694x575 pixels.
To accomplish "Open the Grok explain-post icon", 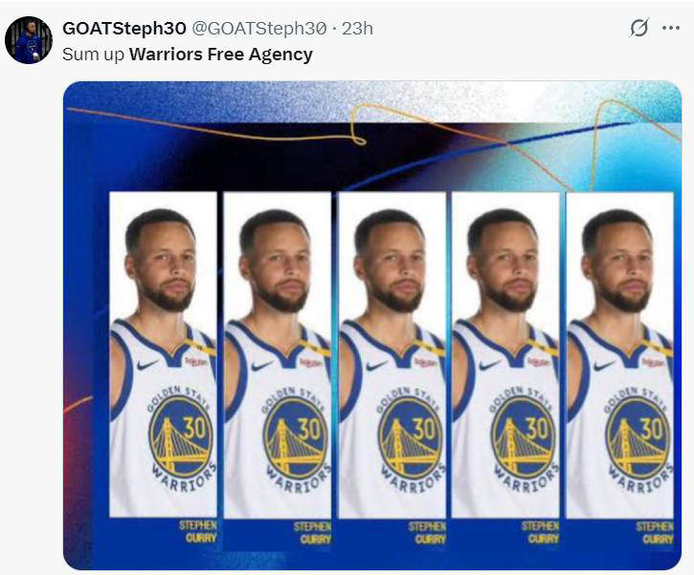I will [x=639, y=28].
